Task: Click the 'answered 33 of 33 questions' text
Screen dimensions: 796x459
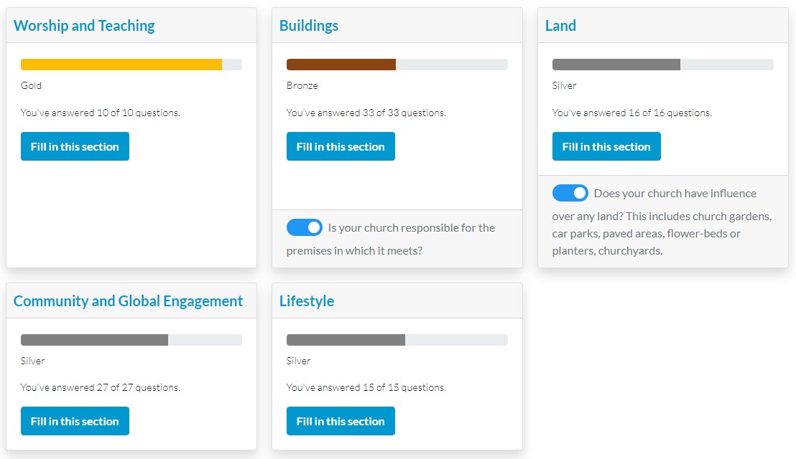Action: click(366, 113)
